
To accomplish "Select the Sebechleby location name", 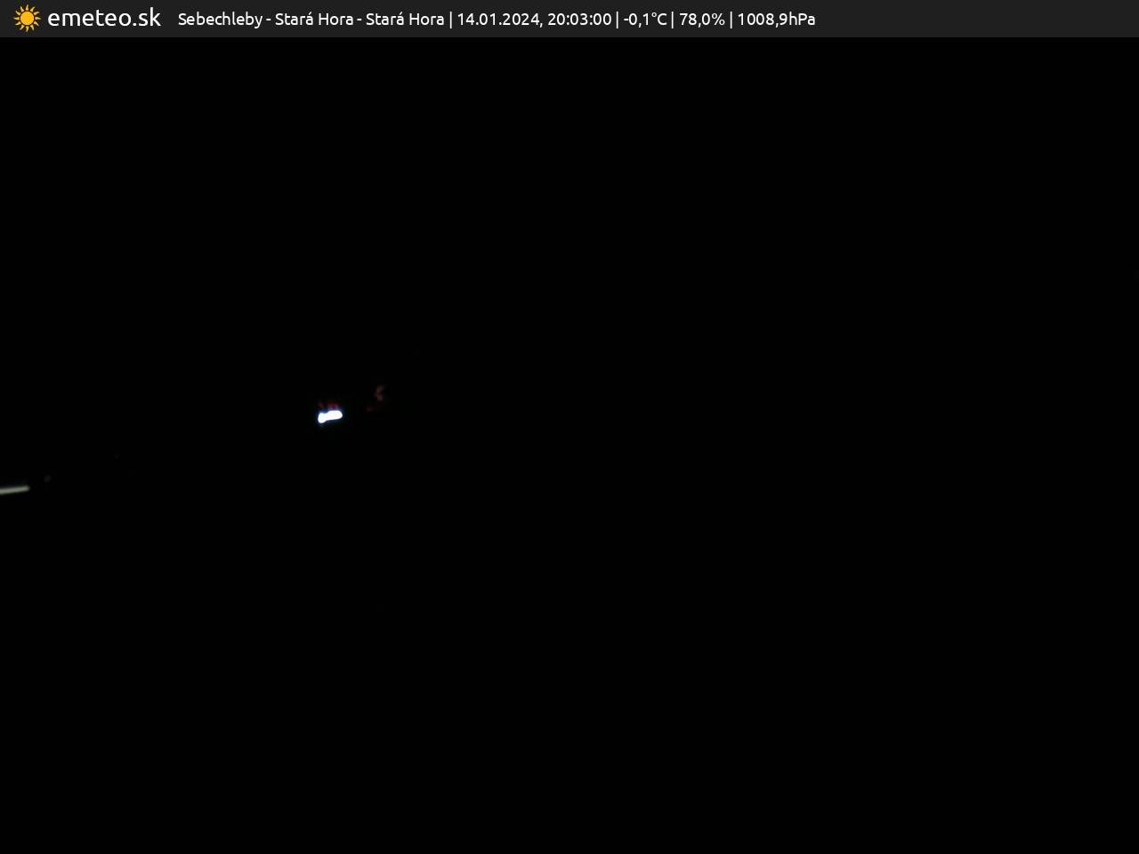I will (x=220, y=20).
